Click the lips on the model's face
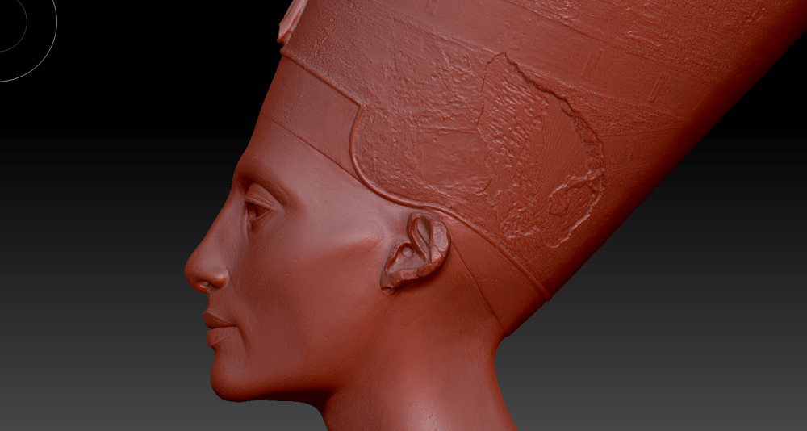 (216, 327)
